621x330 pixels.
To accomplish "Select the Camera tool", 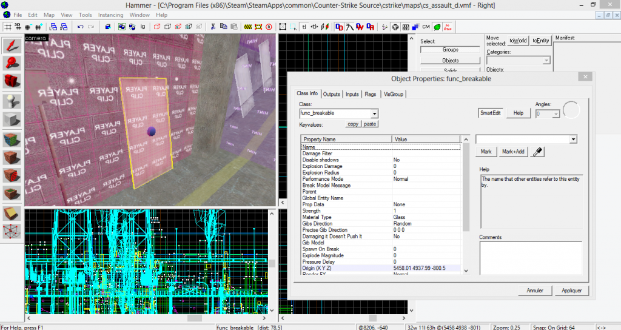I will (12, 81).
